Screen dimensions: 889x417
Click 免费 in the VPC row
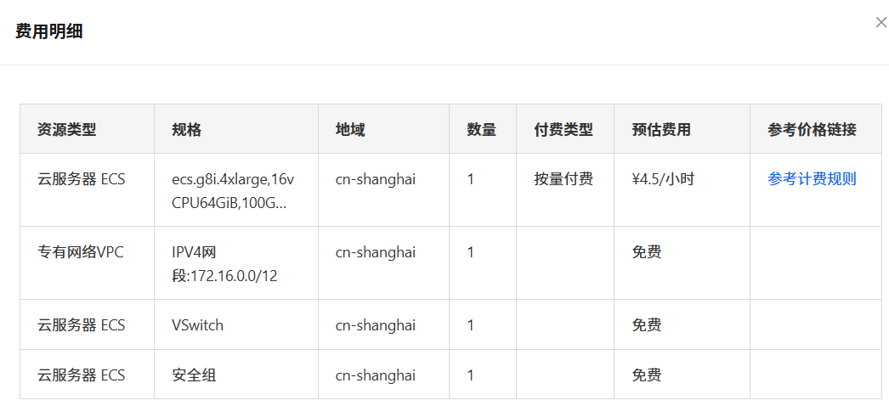[646, 252]
